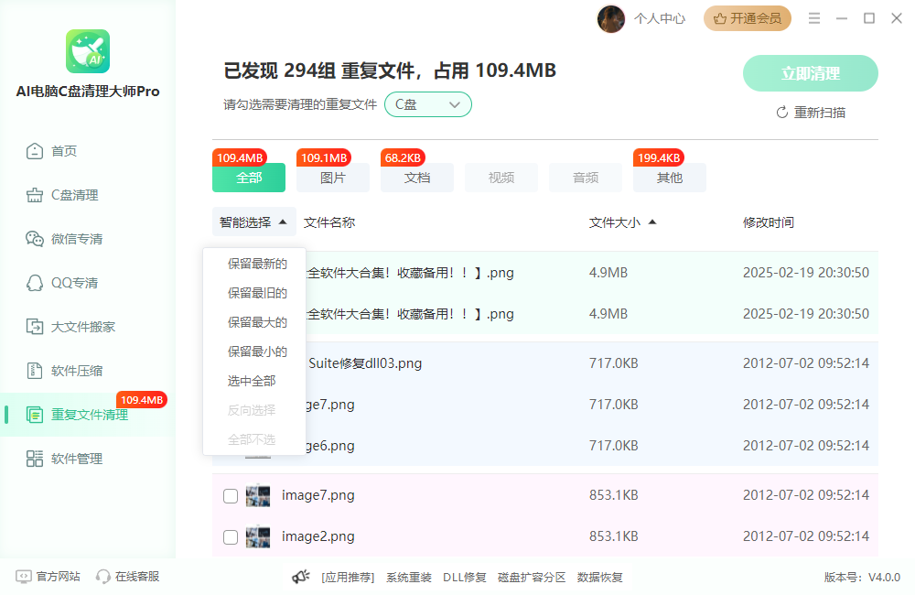Open 磁盘扩容分区 link

[532, 578]
